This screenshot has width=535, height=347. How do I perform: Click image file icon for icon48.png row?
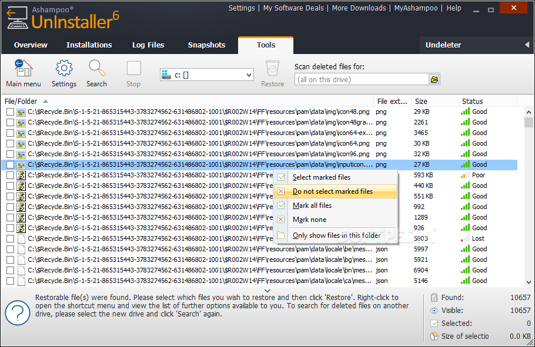point(21,112)
